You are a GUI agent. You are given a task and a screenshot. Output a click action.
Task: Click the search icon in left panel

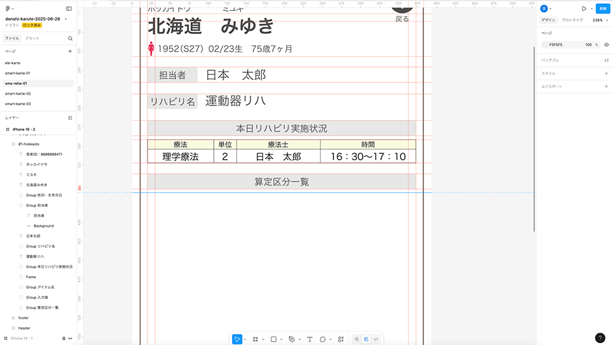(70, 38)
